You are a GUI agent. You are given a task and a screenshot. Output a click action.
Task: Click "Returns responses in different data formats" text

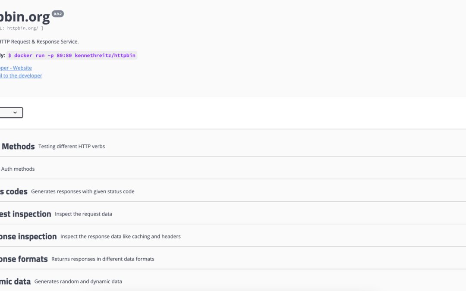pyautogui.click(x=103, y=259)
